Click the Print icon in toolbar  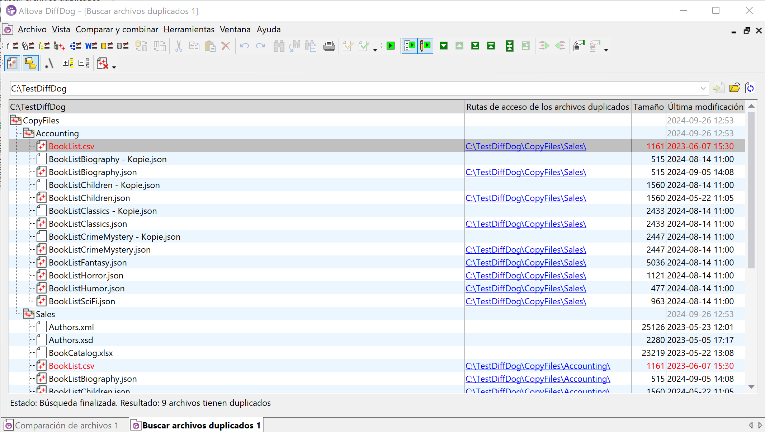329,46
